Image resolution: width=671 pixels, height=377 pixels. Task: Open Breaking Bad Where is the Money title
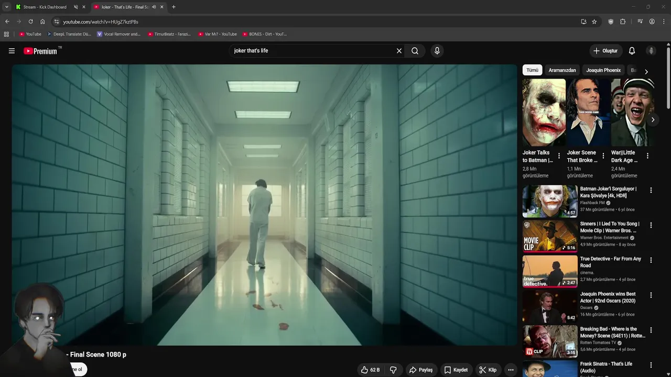[x=613, y=332]
